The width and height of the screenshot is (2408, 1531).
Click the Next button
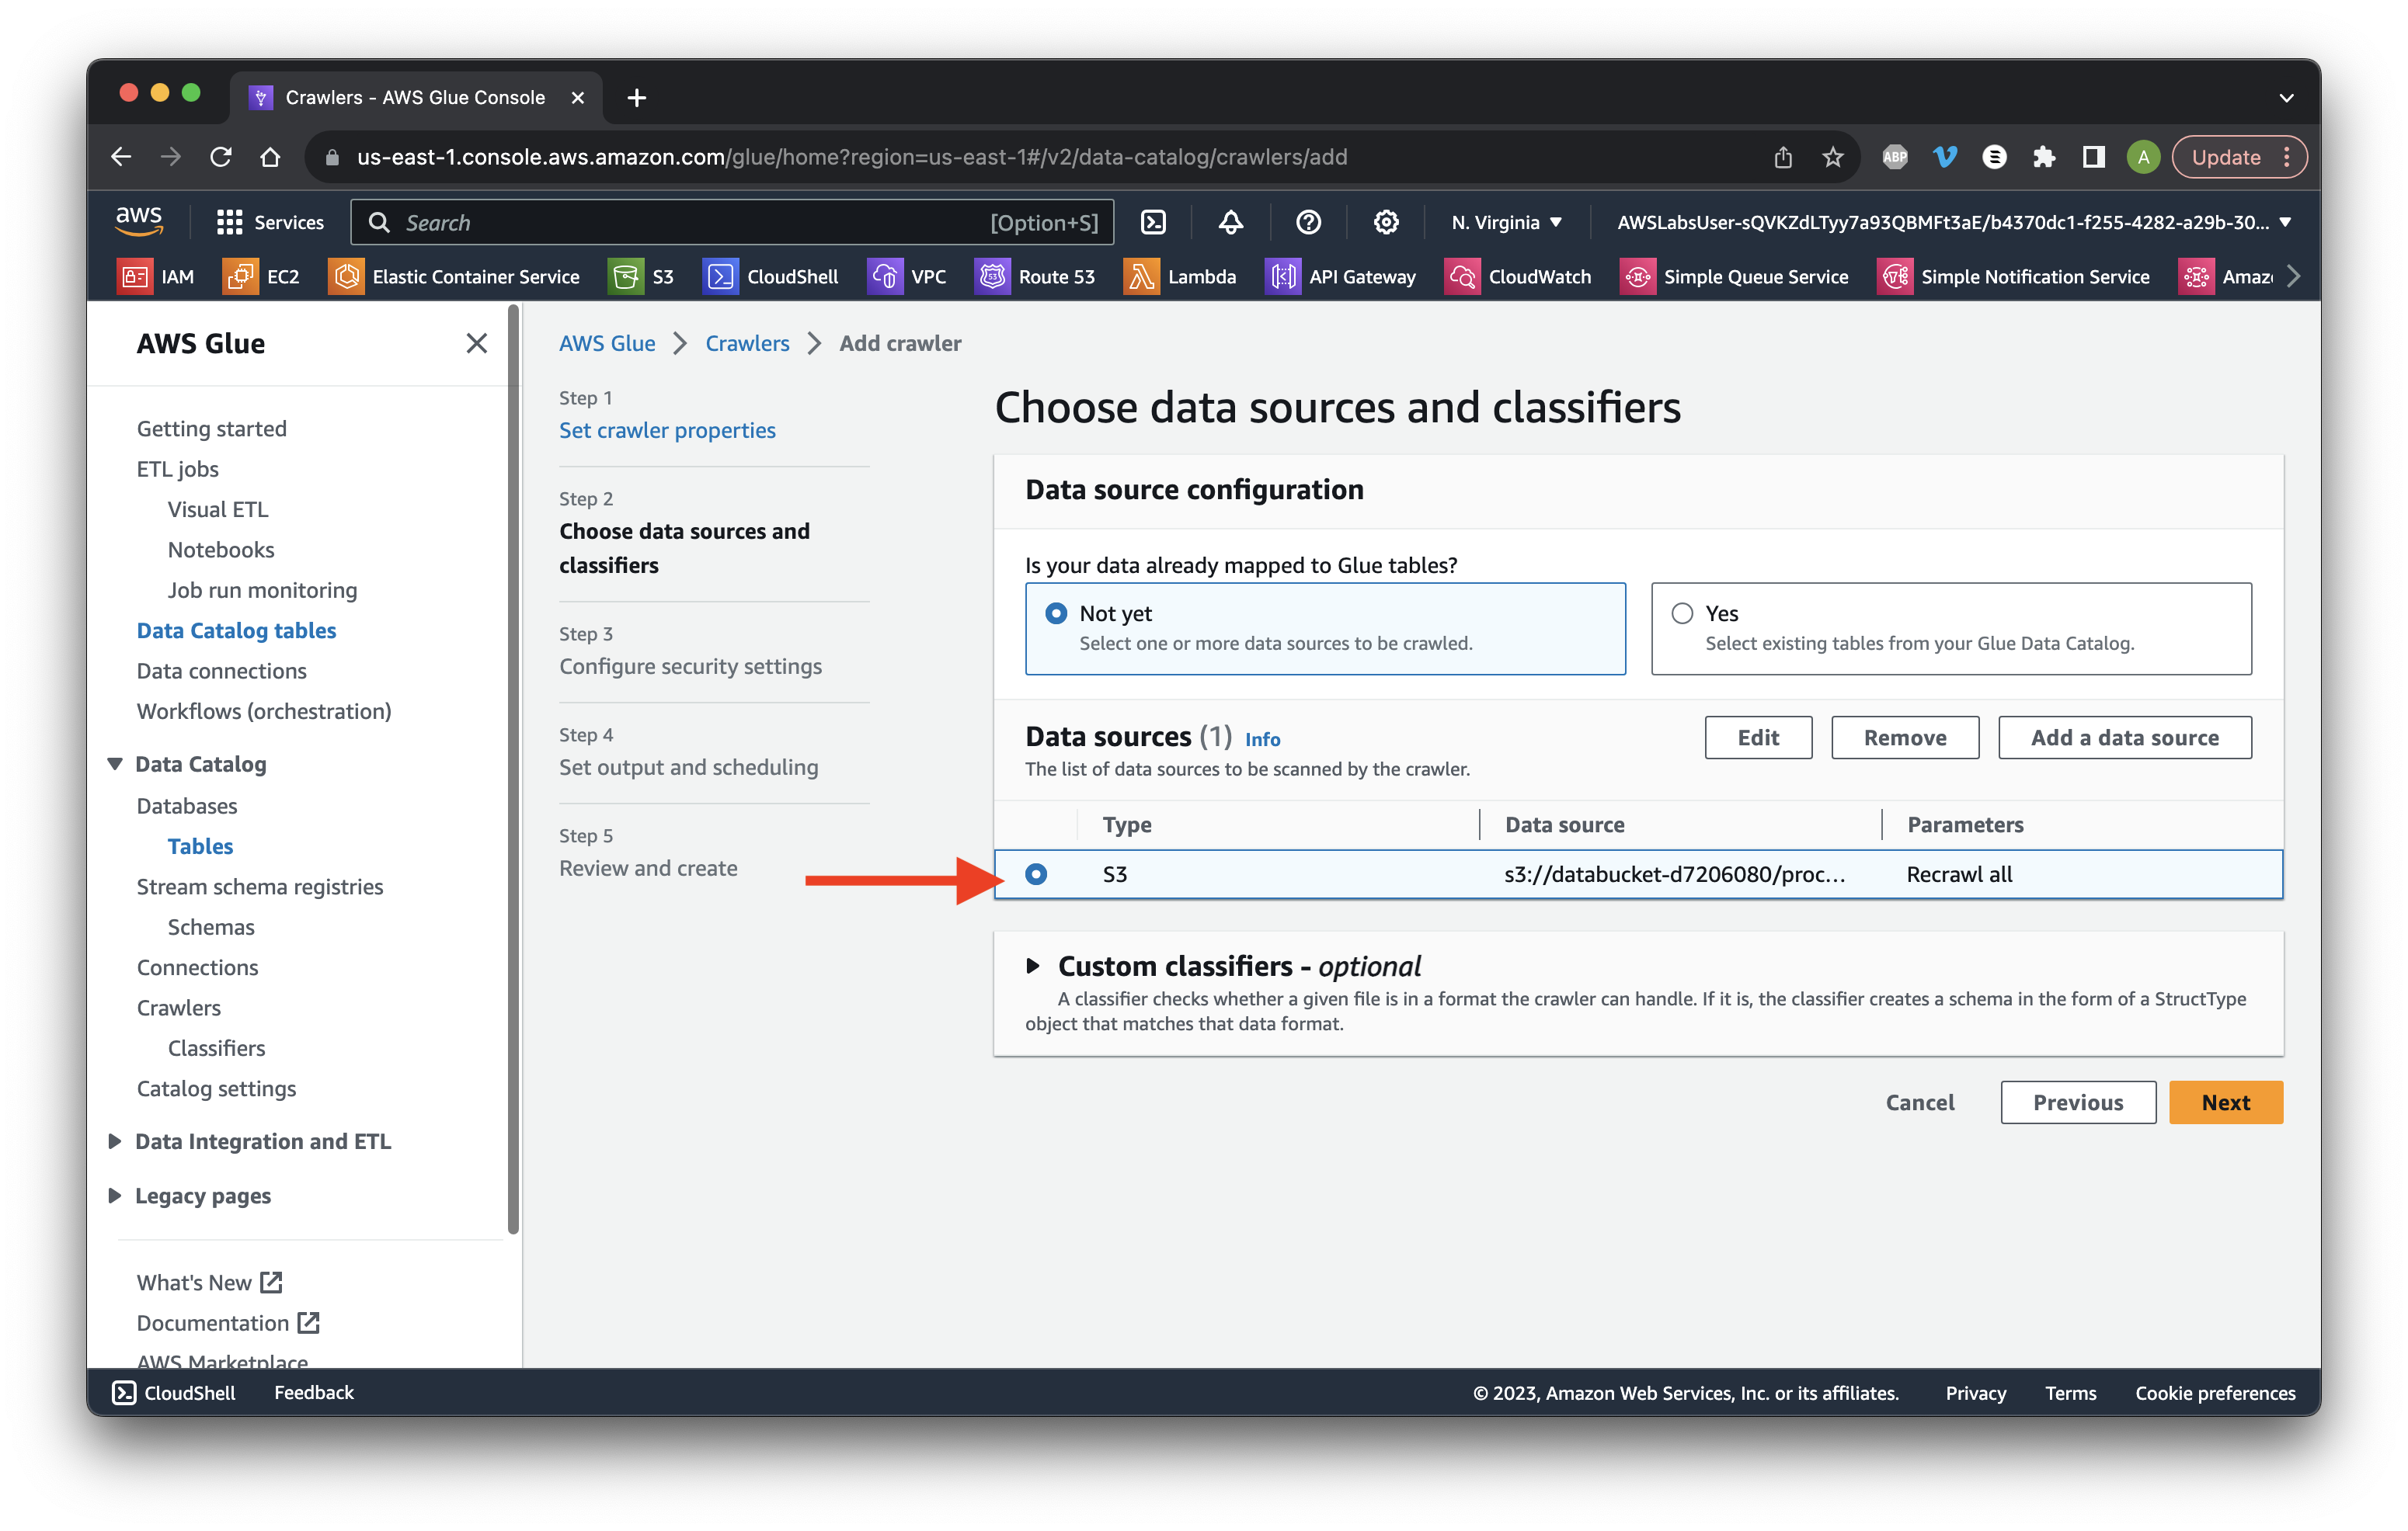pos(2226,1102)
